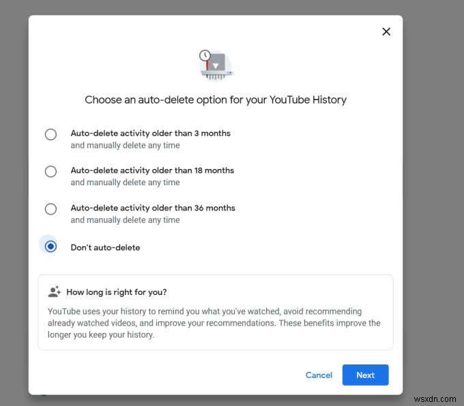This screenshot has height=406, width=464.
Task: Click 'and manually delete any time' under 18 months
Action: tap(125, 183)
